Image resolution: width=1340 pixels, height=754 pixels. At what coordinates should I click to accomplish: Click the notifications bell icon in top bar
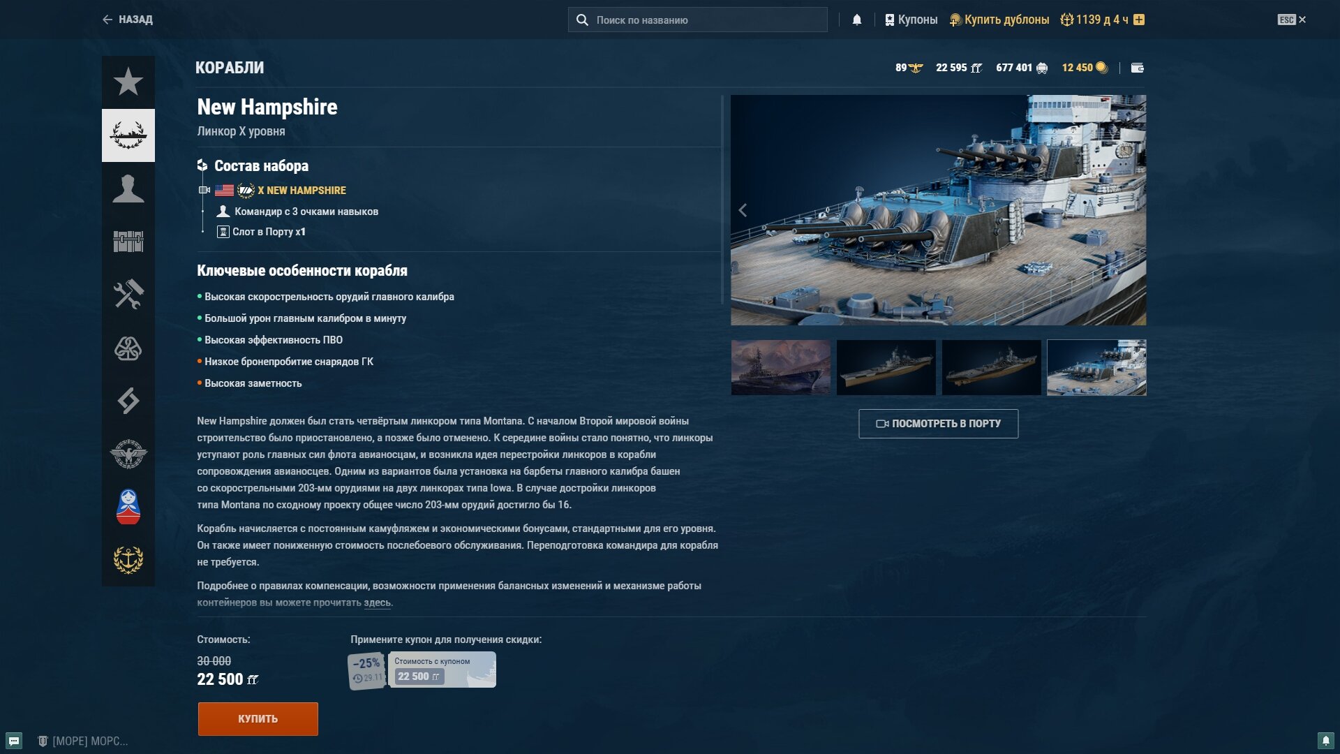(x=857, y=20)
